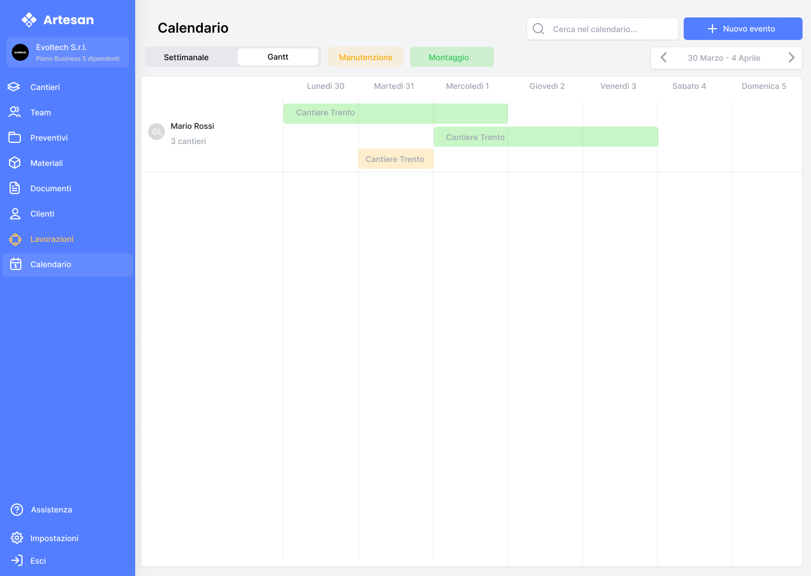
Task: Select the Evoltech S.r.l. company card
Action: coord(68,52)
